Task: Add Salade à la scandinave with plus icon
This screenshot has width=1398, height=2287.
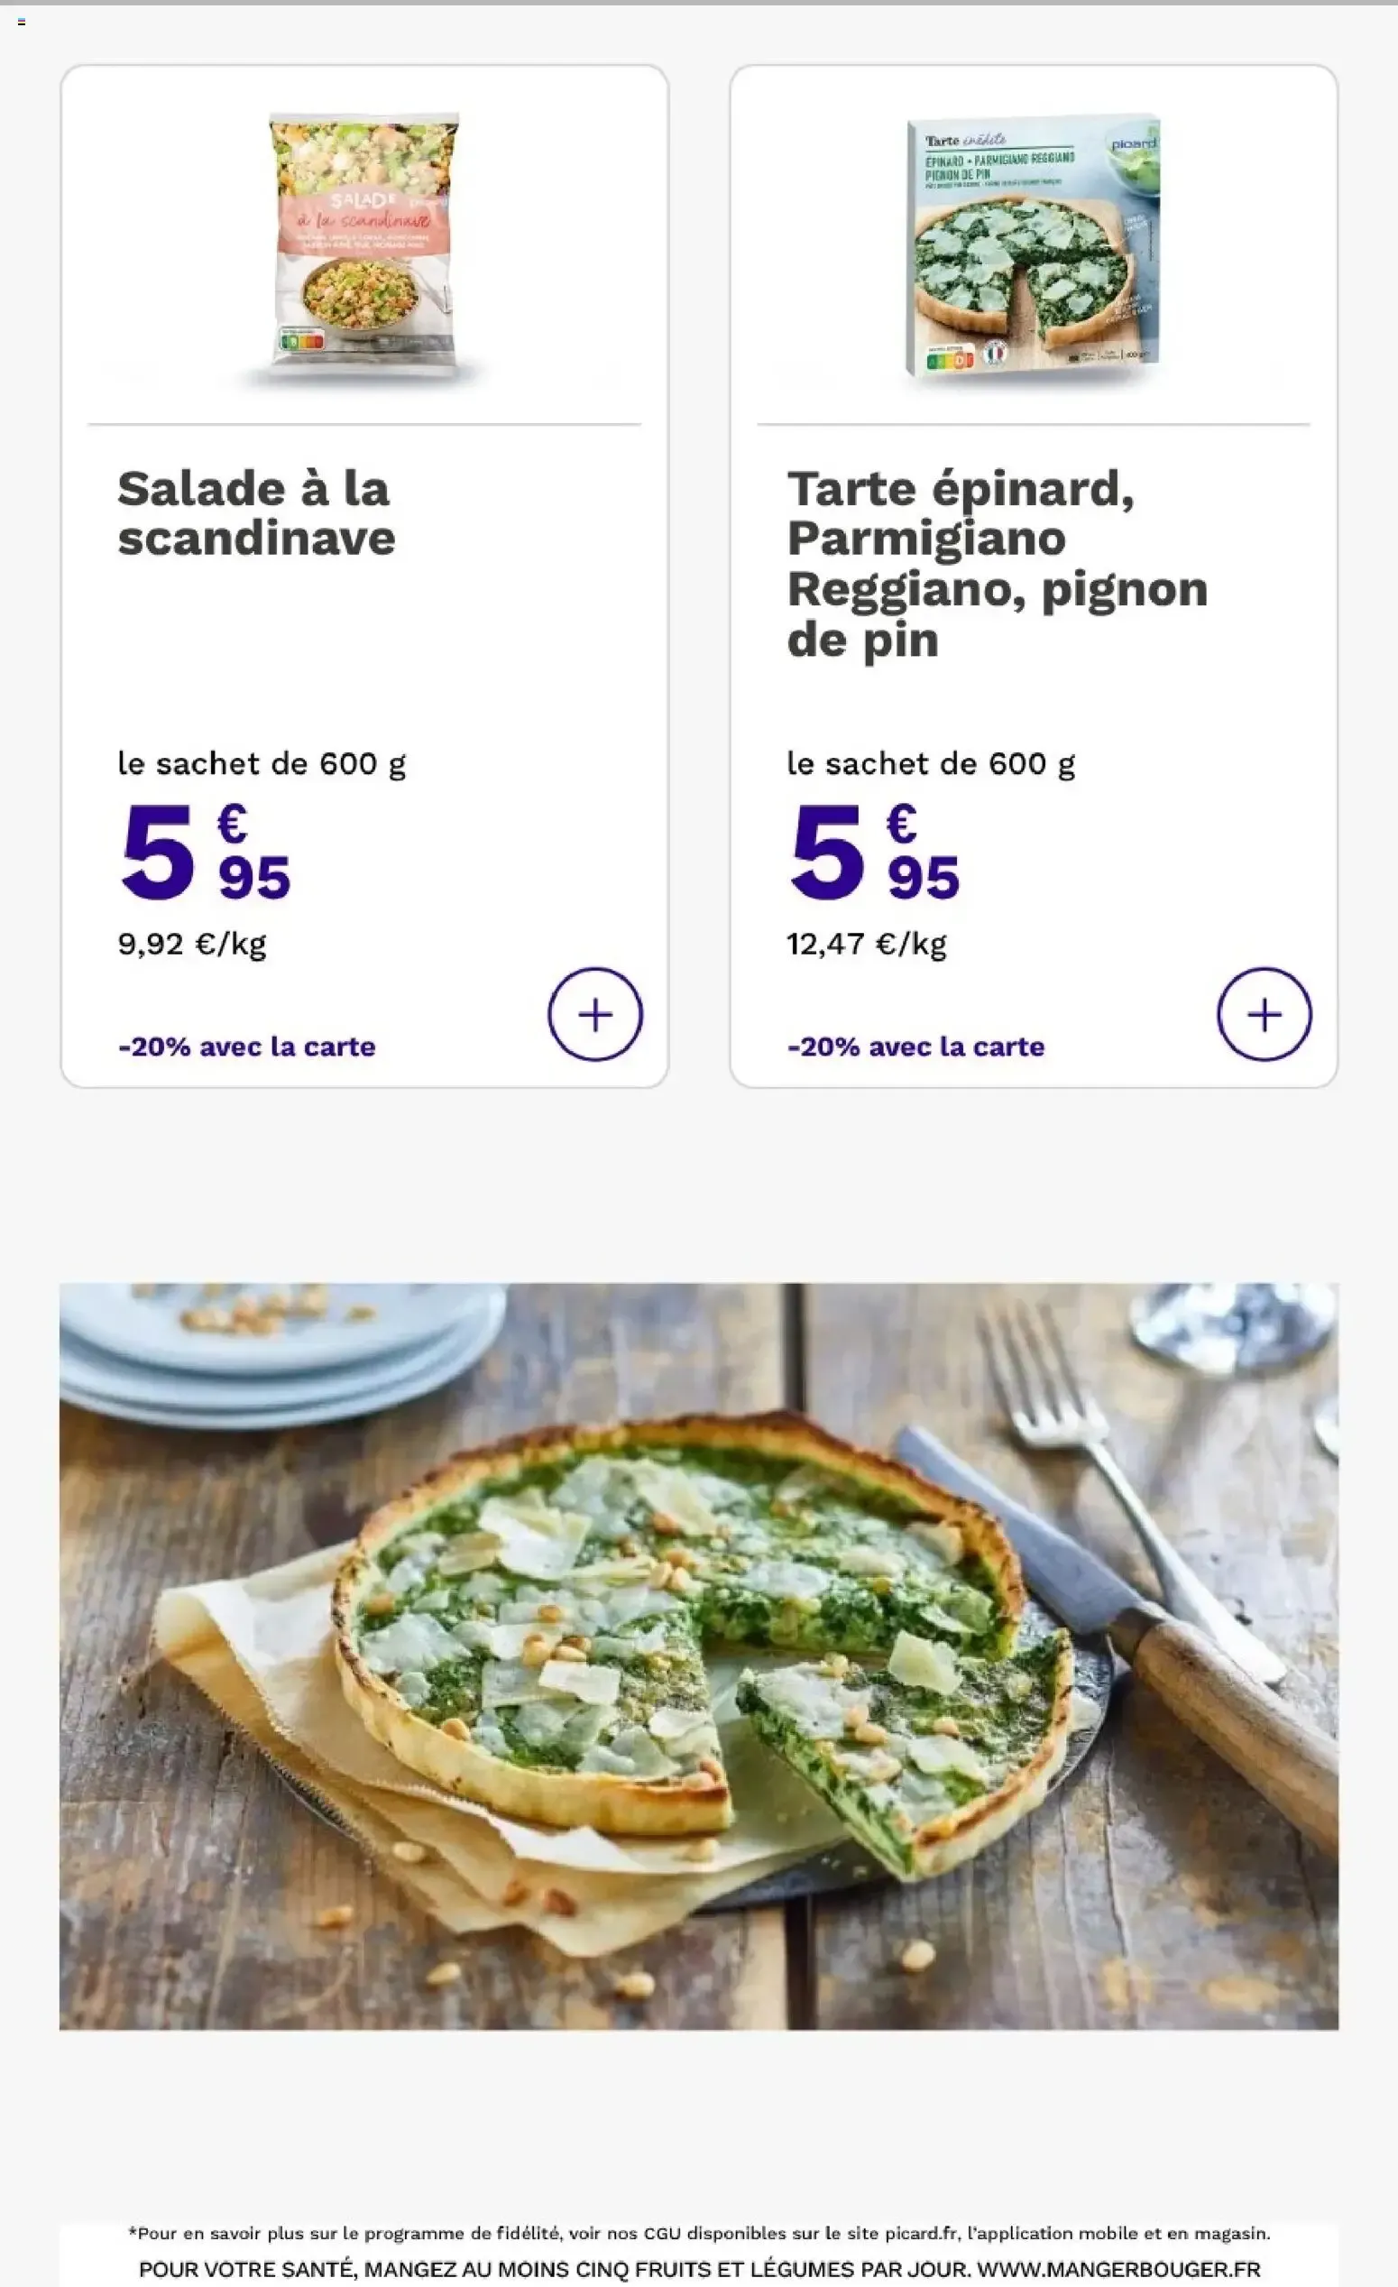Action: click(x=594, y=1013)
